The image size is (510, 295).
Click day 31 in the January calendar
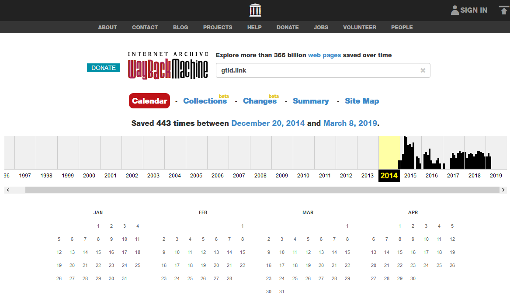(x=125, y=278)
